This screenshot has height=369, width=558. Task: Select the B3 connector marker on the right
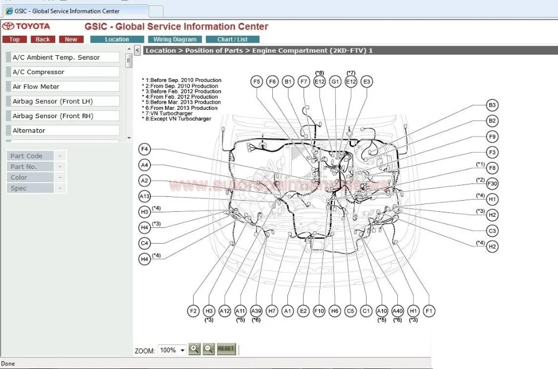[492, 105]
